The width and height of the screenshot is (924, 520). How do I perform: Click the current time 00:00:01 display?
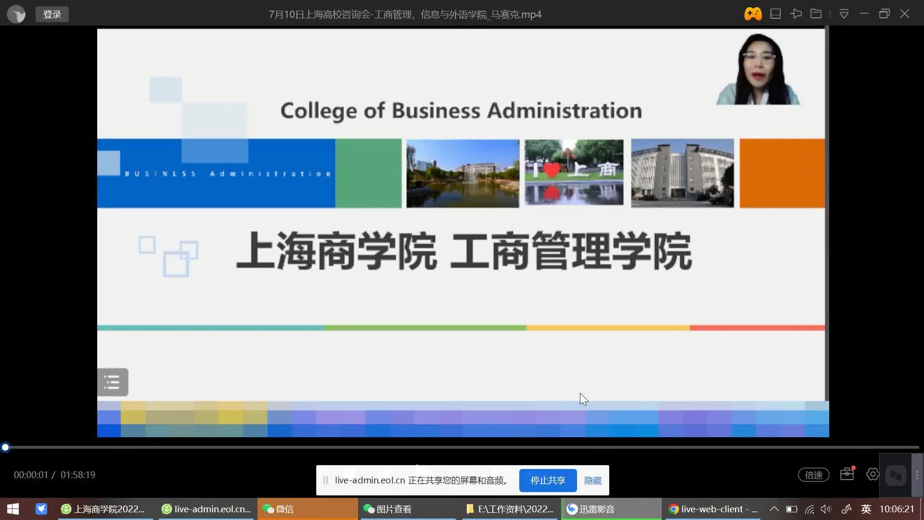31,475
